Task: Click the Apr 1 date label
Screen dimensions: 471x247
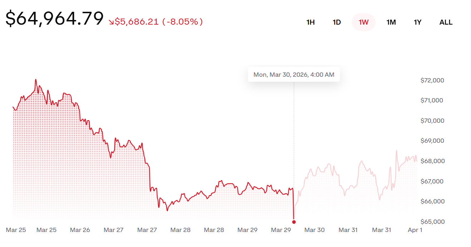Action: [415, 230]
